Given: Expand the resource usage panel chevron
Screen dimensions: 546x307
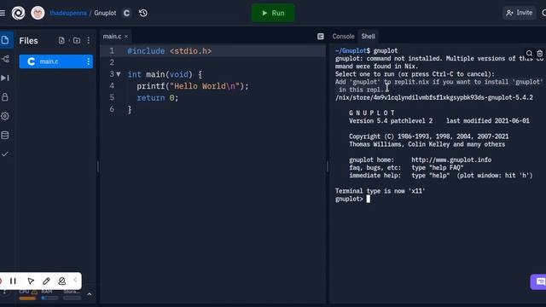Looking at the screenshot, I should 89,294.
